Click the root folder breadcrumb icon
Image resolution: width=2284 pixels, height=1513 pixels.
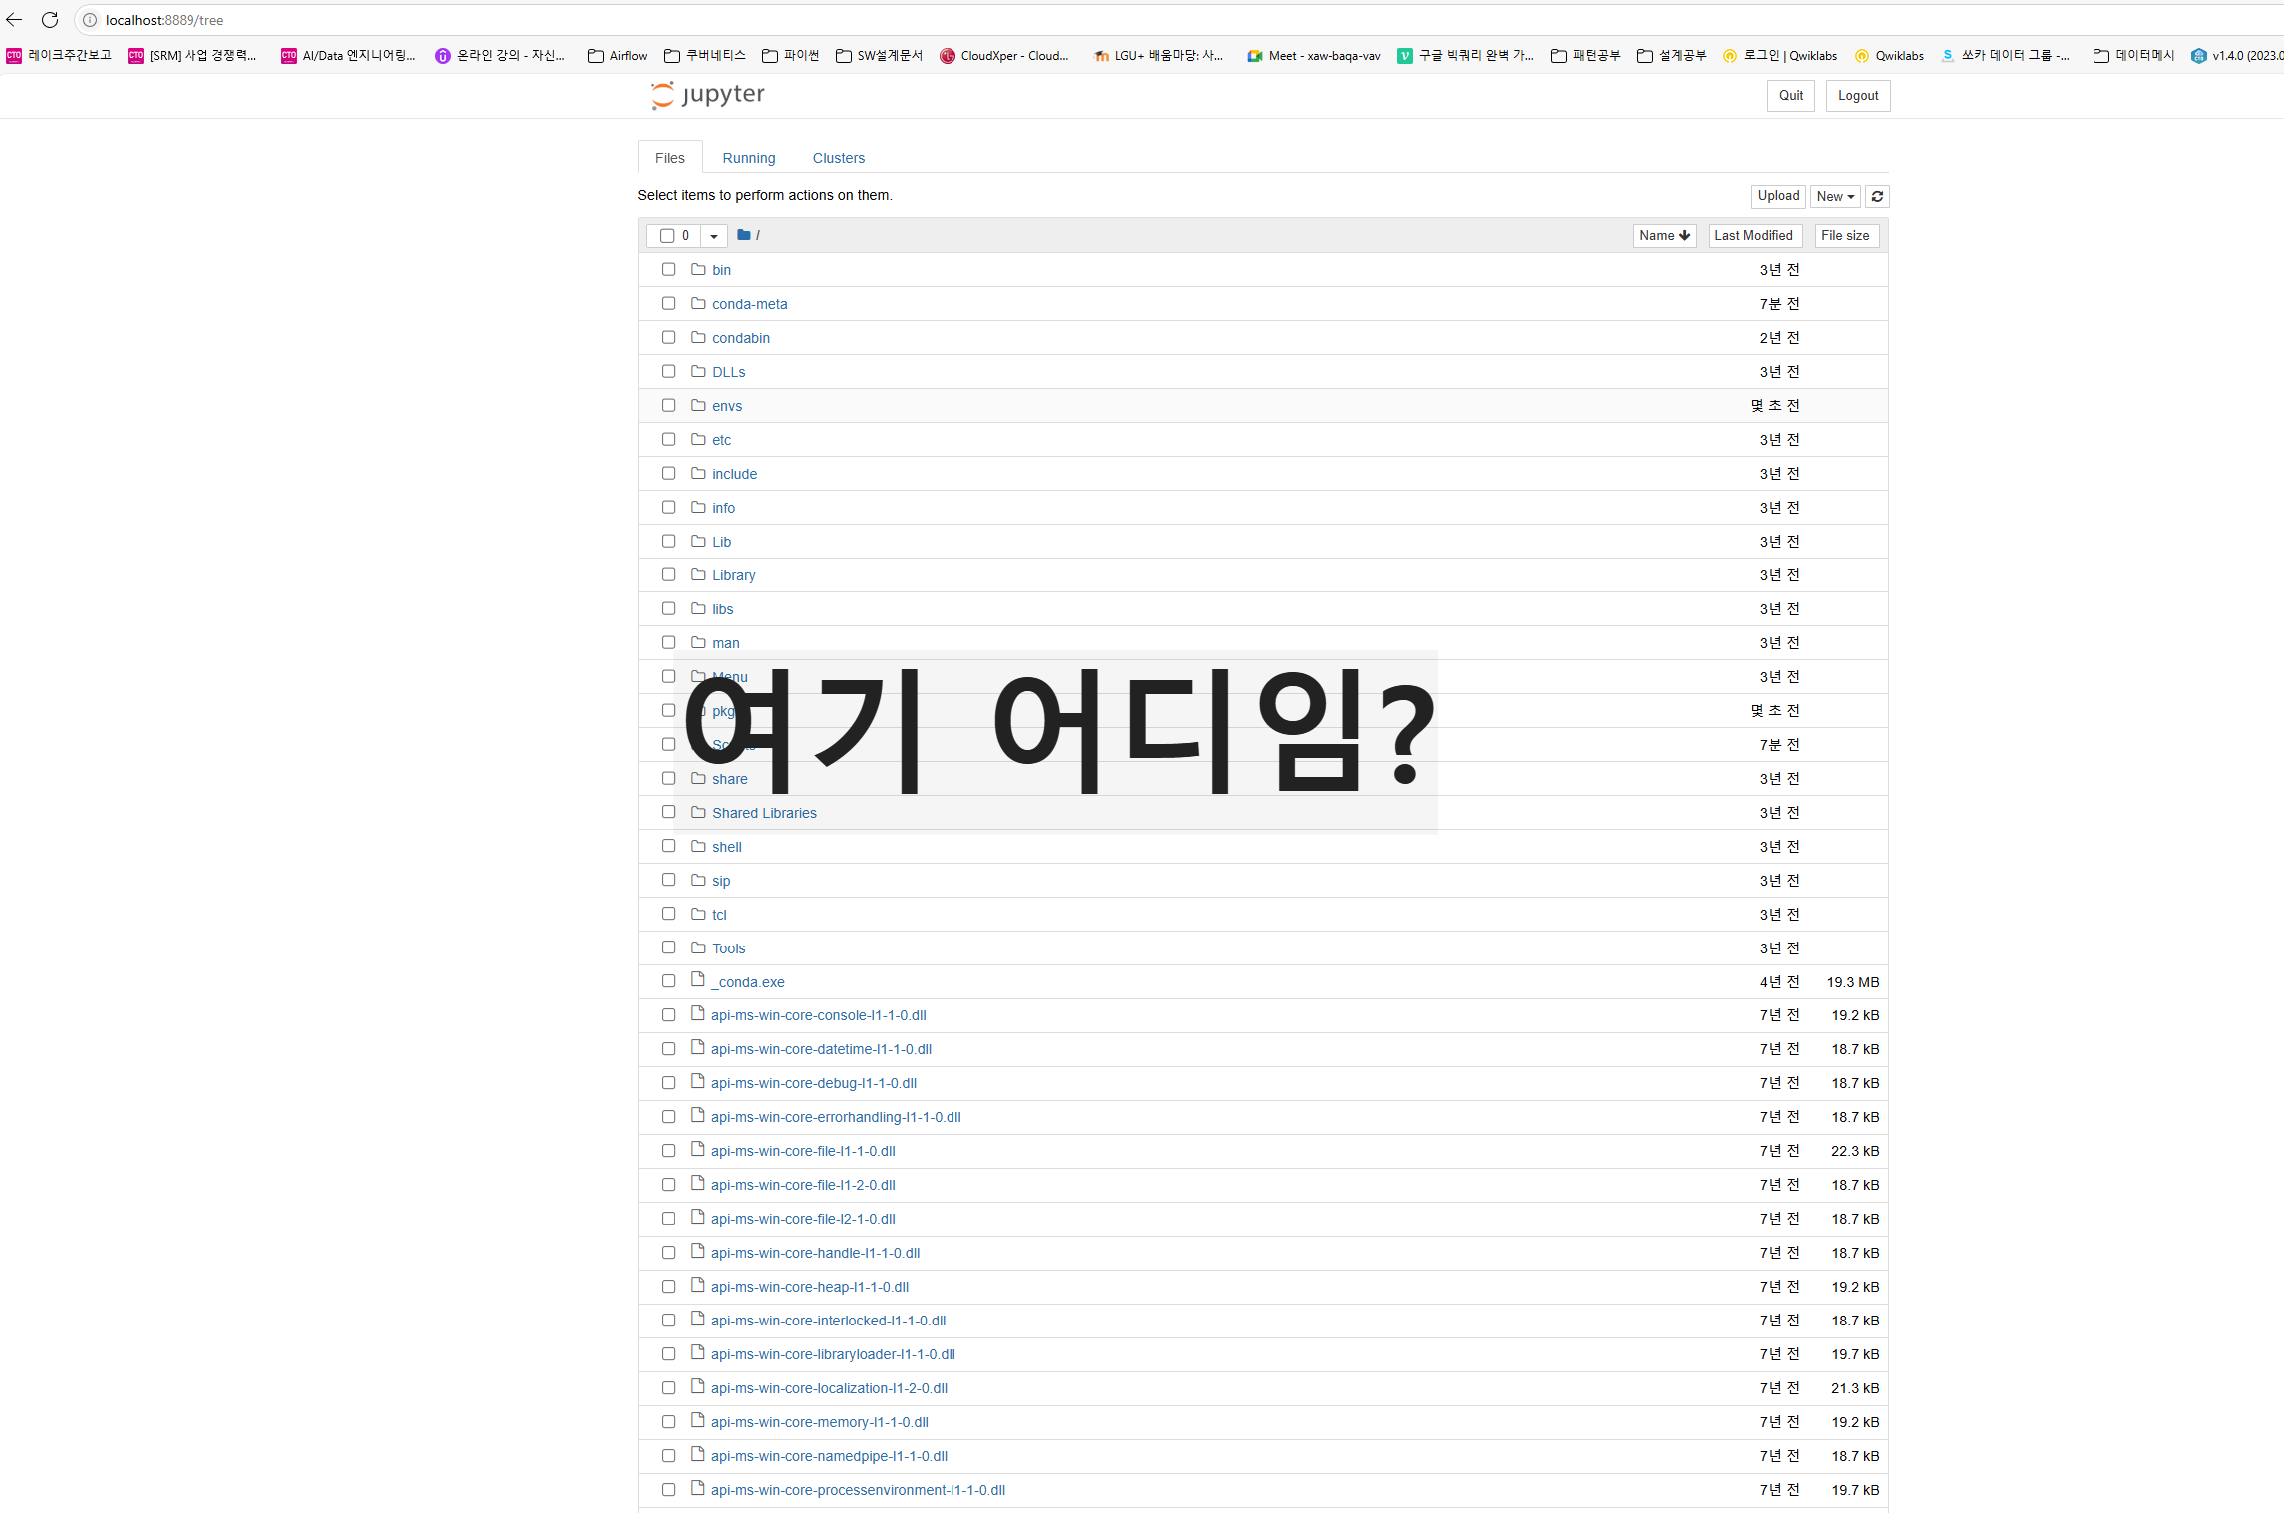(x=743, y=235)
